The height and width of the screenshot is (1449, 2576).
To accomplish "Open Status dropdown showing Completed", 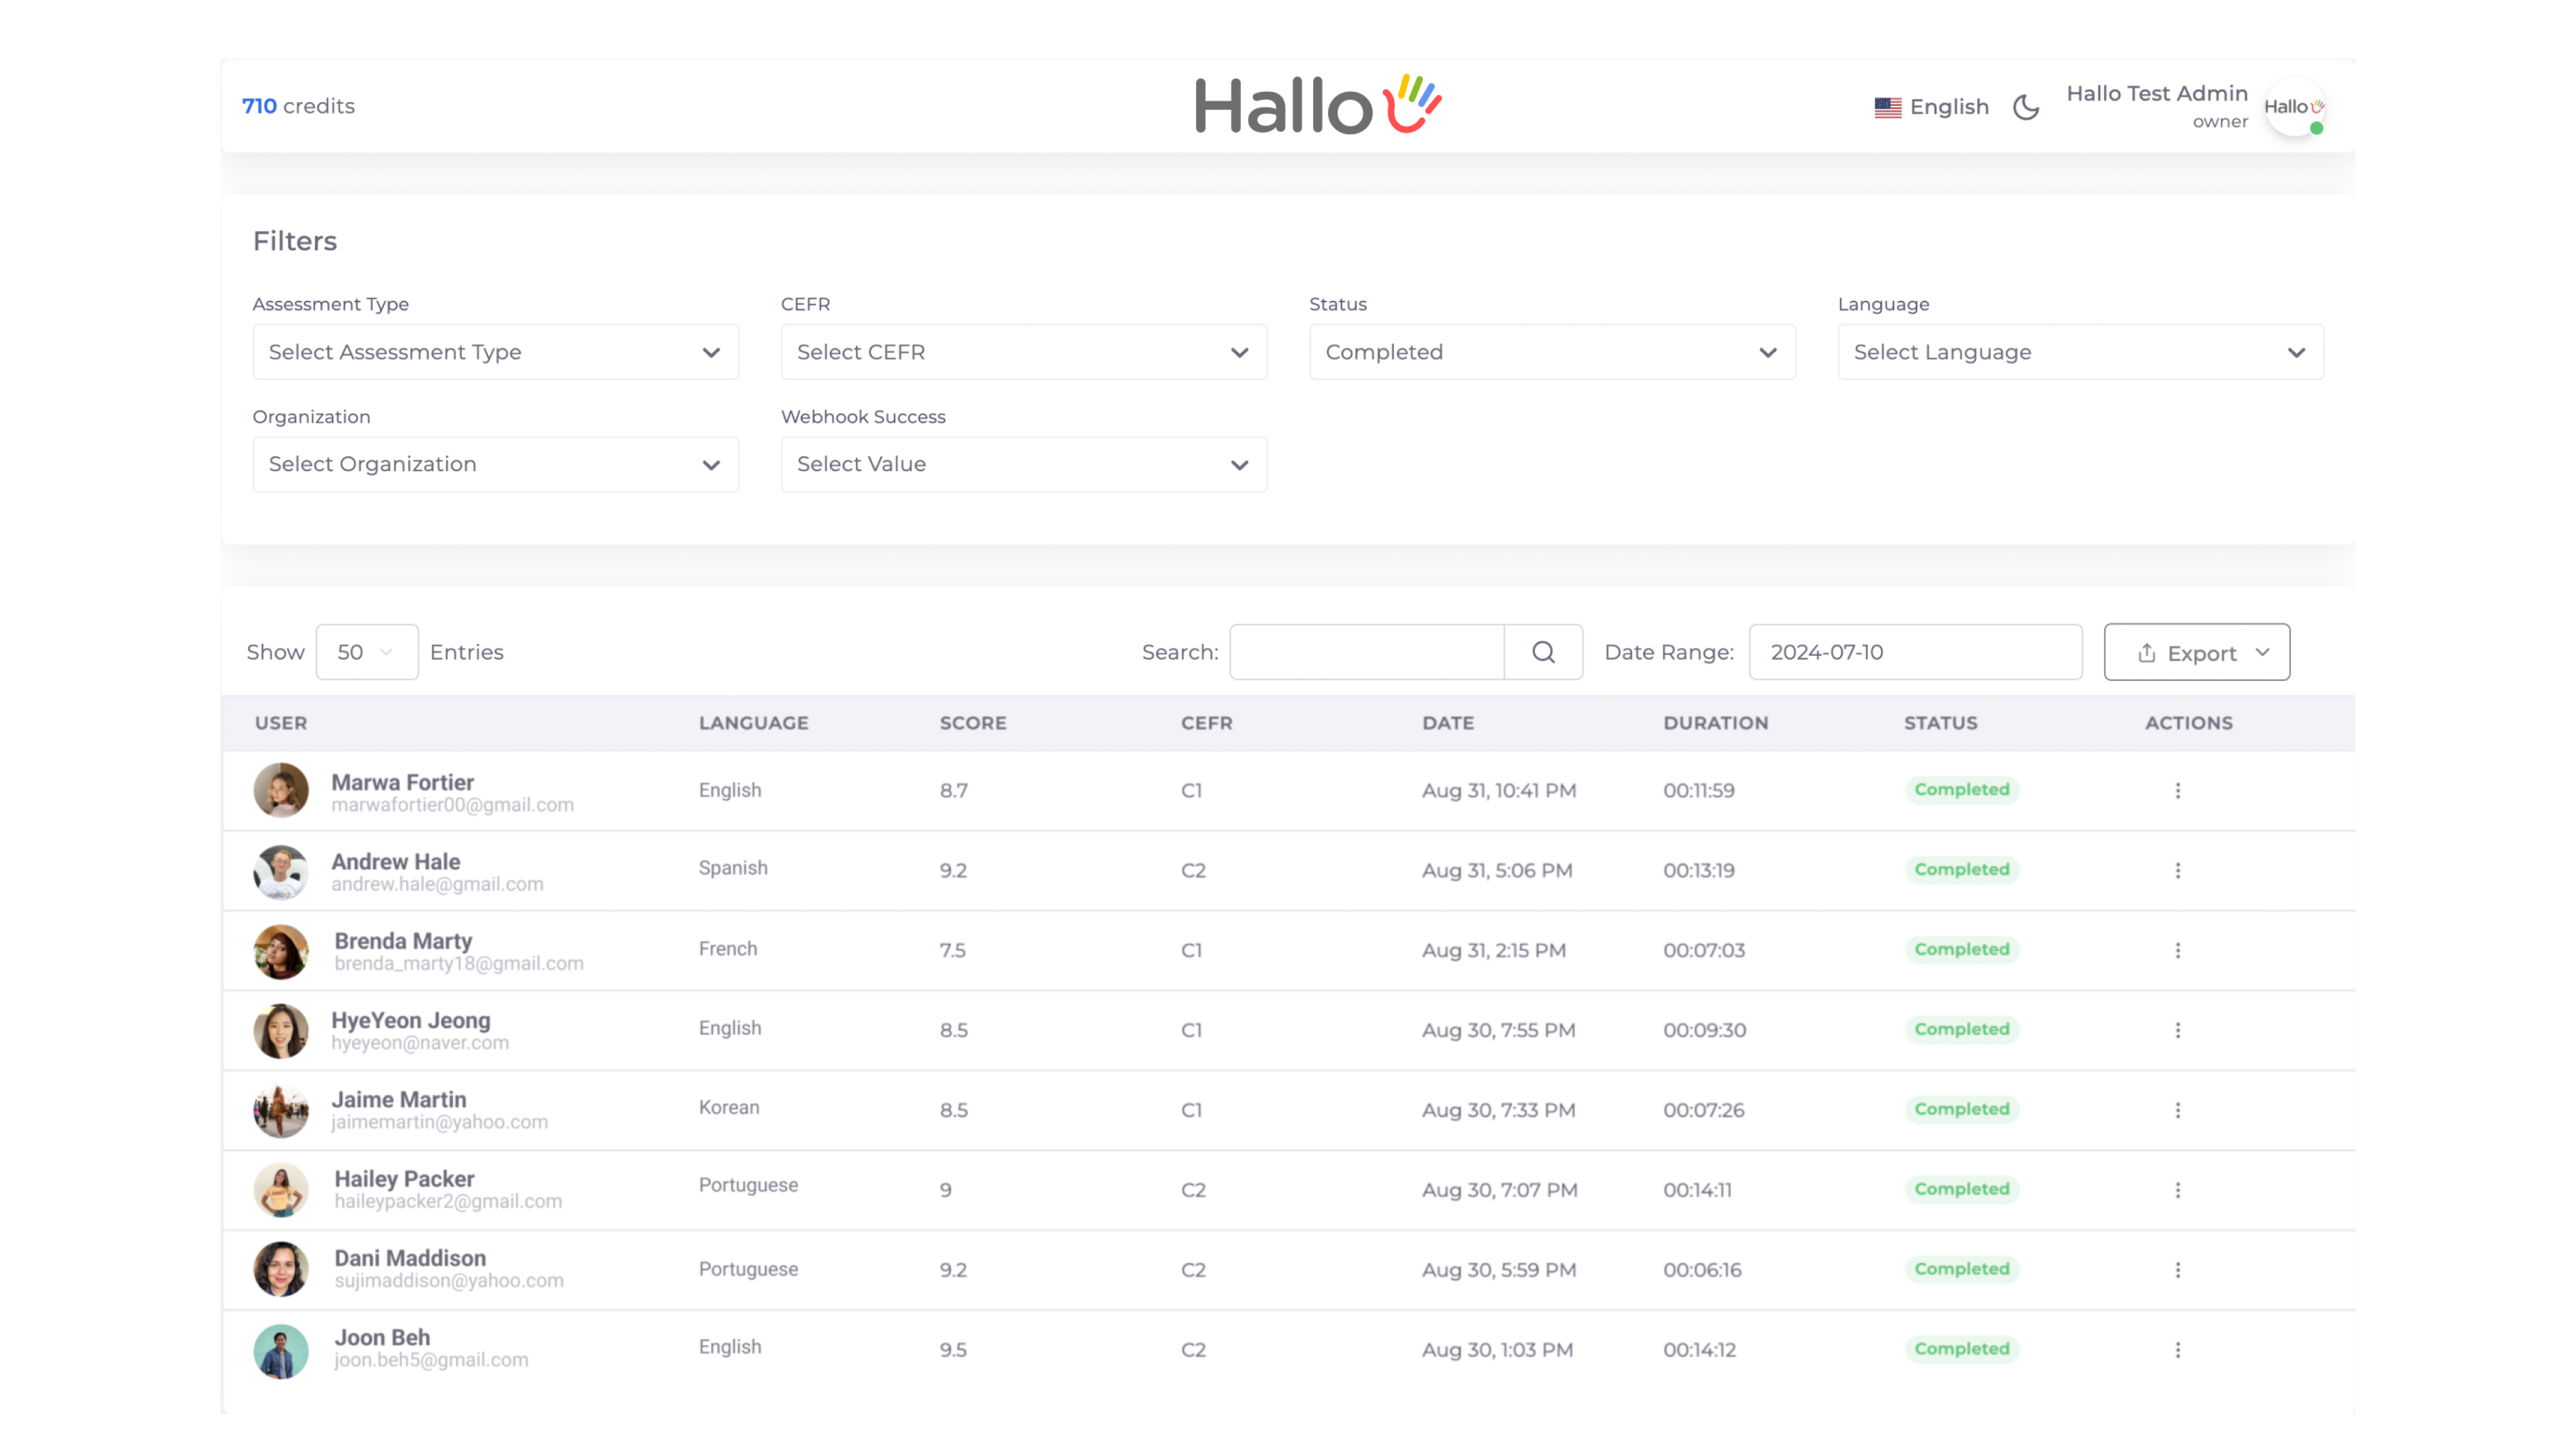I will (1551, 352).
